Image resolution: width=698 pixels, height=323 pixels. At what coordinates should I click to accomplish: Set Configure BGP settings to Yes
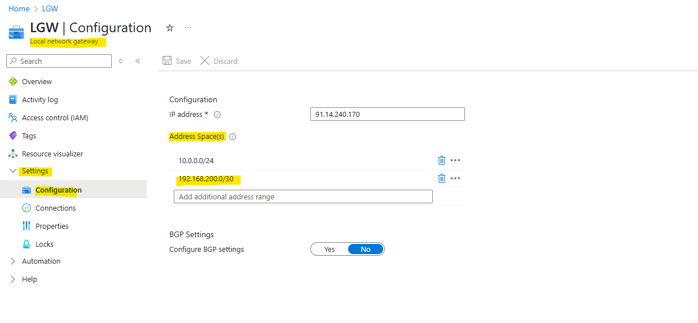pos(330,249)
